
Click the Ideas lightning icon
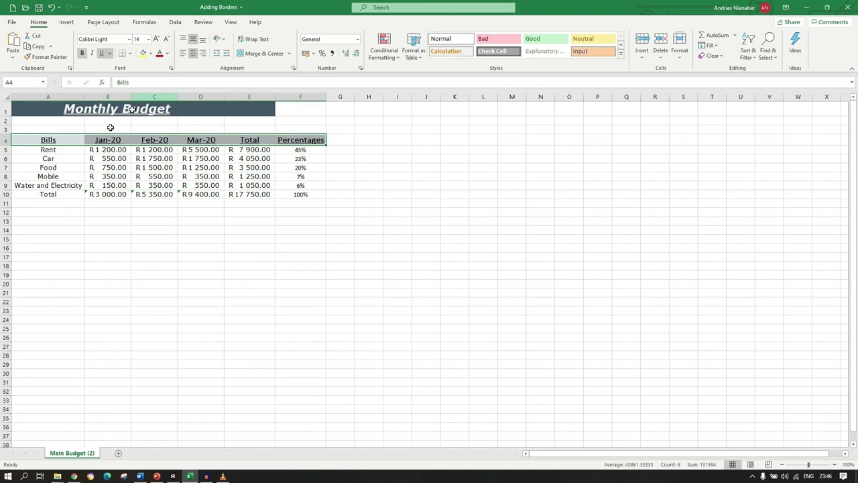pos(795,44)
